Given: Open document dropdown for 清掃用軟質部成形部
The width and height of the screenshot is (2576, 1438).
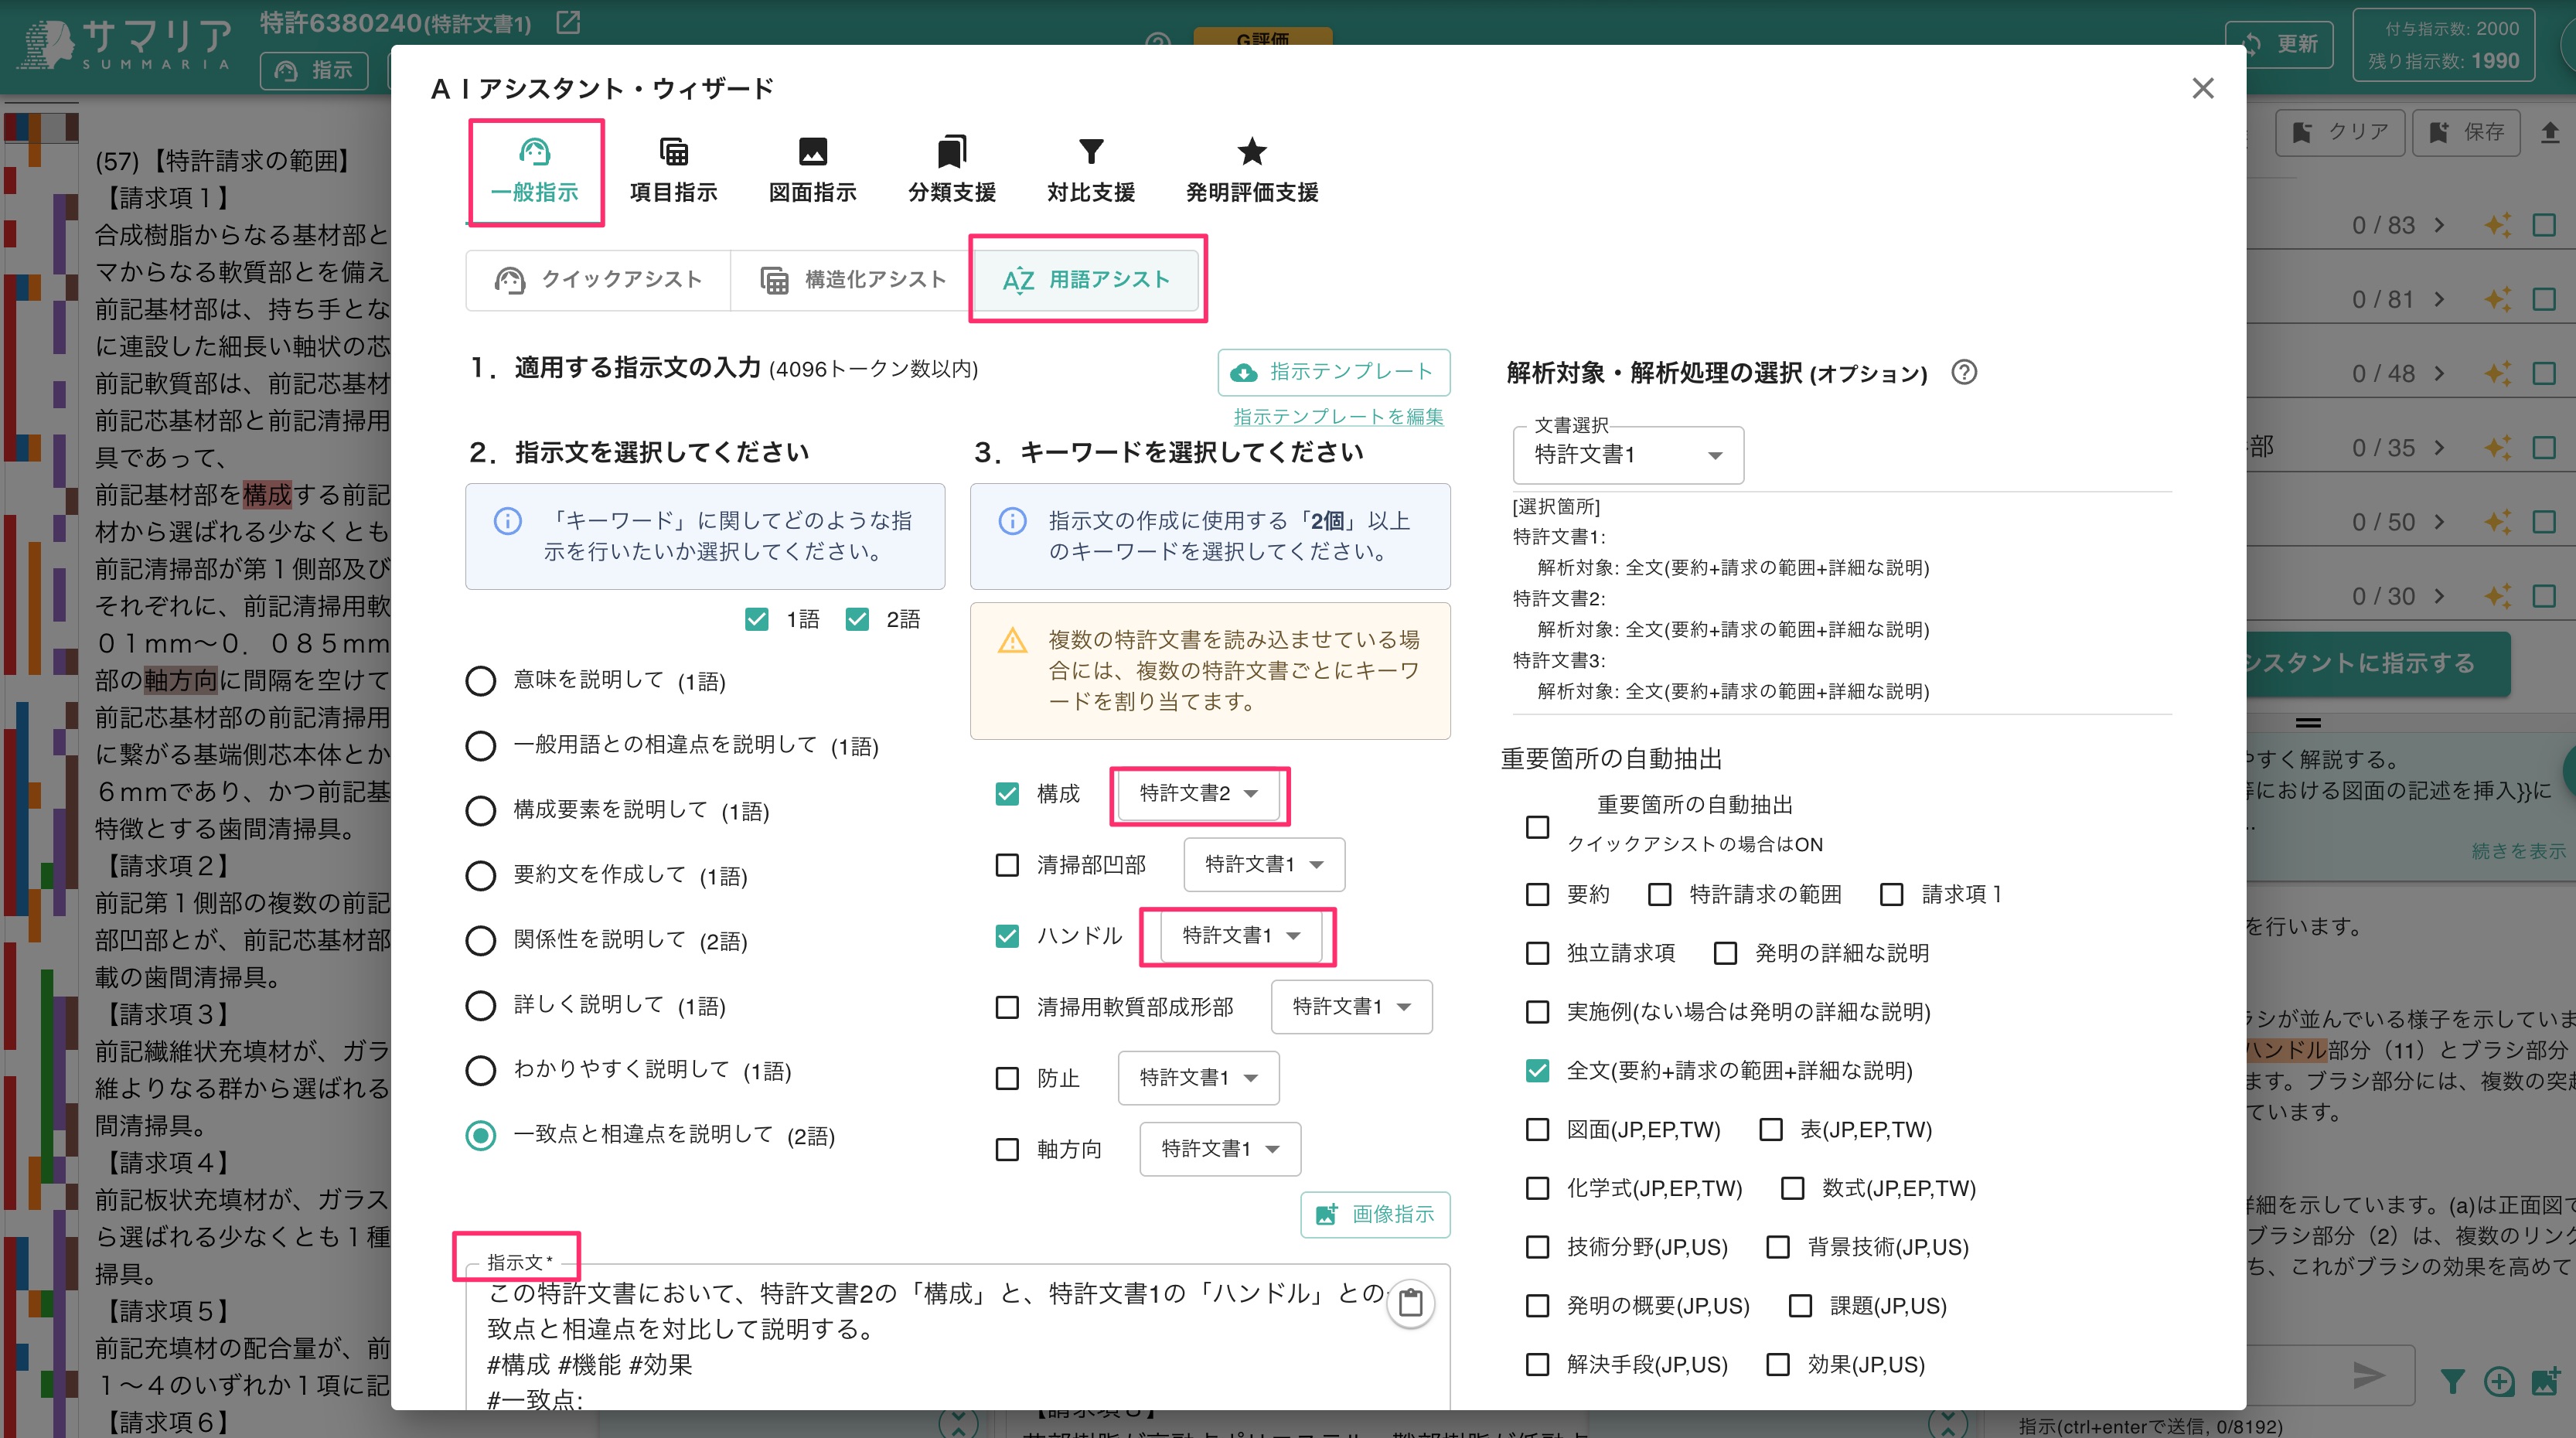Looking at the screenshot, I should coord(1351,1007).
